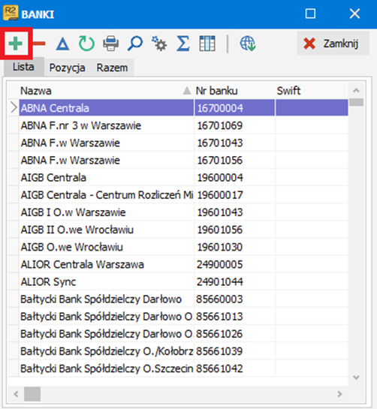377x409 pixels.
Task: Switch to the Pozycja tab
Action: 68,68
